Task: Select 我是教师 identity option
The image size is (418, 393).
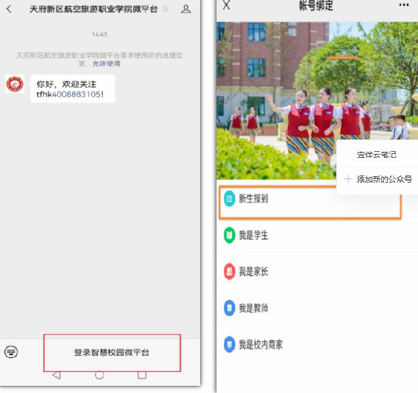Action: (x=253, y=308)
